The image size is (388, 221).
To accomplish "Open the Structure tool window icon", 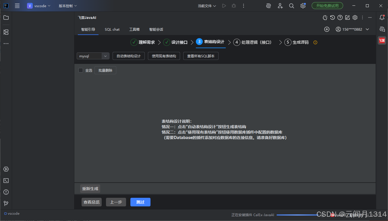I will point(6,32).
